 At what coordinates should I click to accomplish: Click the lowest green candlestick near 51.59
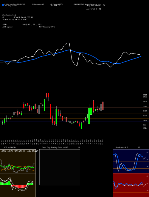[x=81, y=126]
